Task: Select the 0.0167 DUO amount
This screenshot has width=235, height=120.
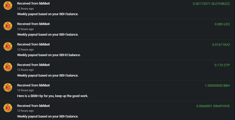Action: click(x=221, y=45)
